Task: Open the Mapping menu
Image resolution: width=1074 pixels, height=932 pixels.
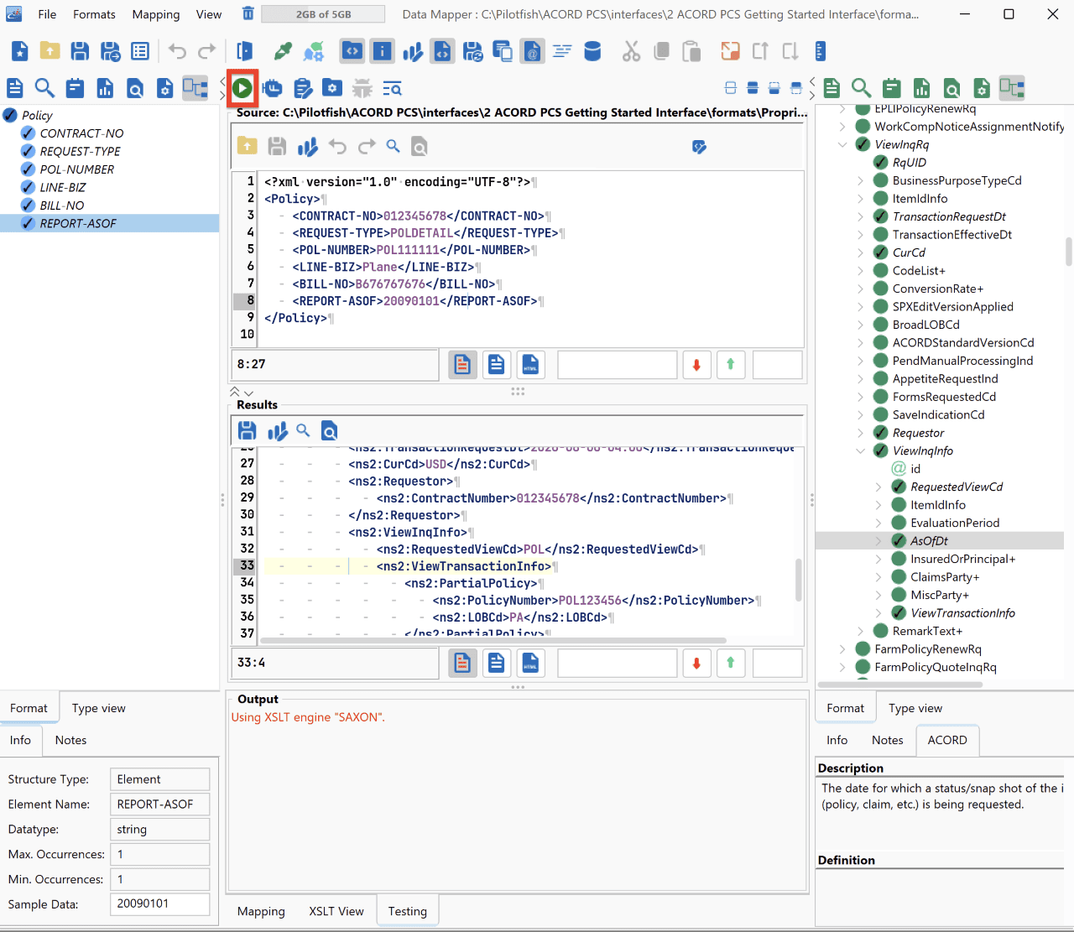Action: coord(156,14)
